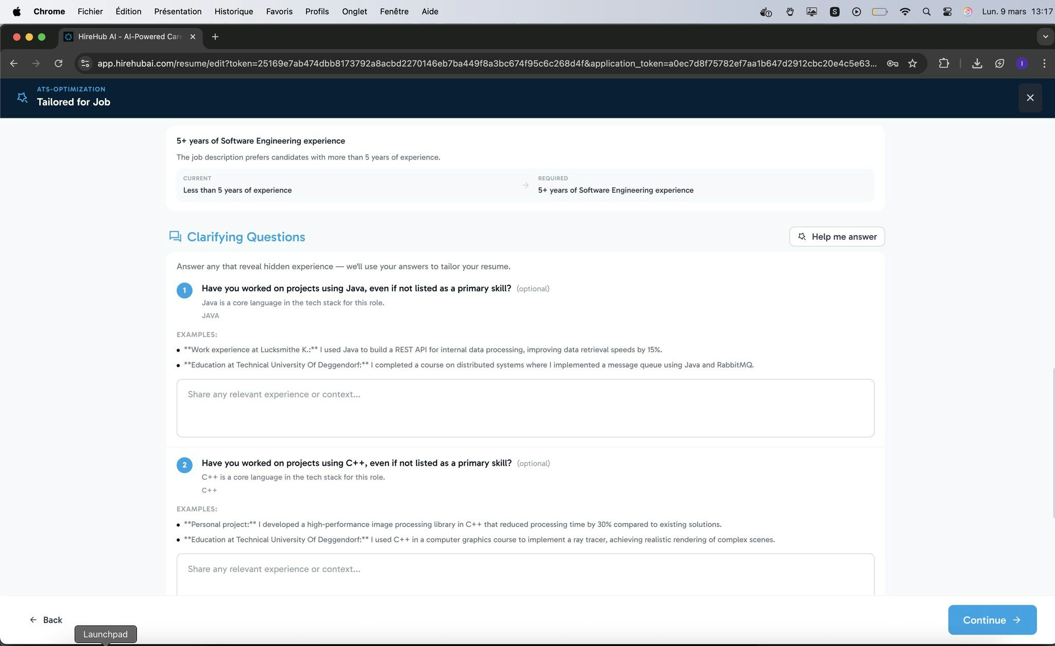This screenshot has height=646, width=1055.
Task: Click the page's vertical scrollbar
Action: click(1052, 443)
